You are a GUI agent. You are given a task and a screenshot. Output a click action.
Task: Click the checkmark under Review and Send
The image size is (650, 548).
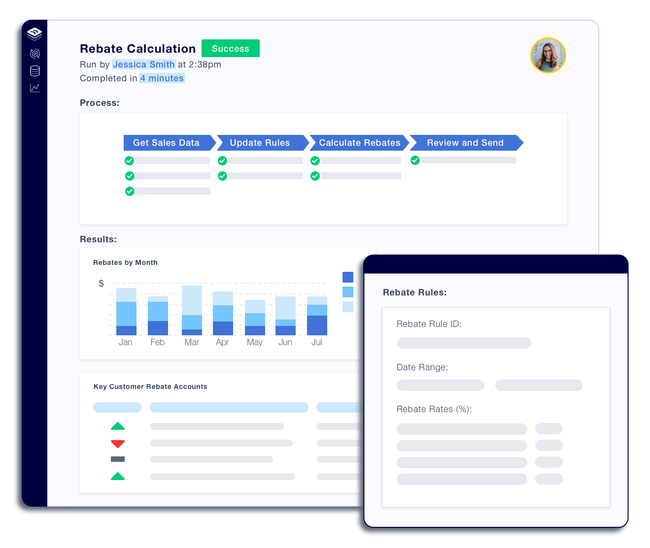pos(414,161)
